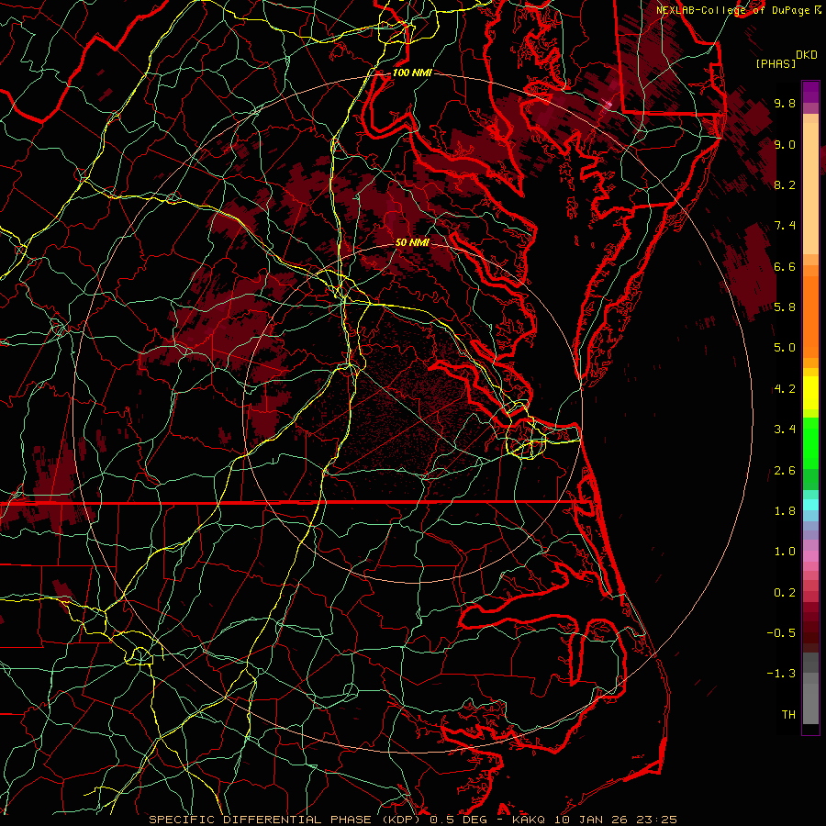The image size is (826, 826).
Task: Click the 9.0 scale label
Action: [x=785, y=144]
